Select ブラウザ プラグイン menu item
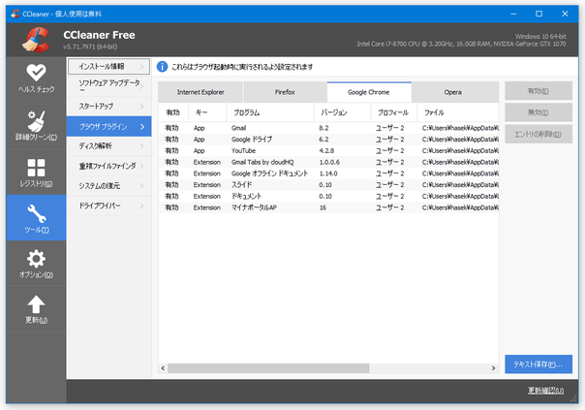This screenshot has width=585, height=410. 108,127
